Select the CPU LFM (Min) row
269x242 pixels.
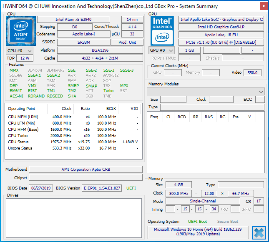[73, 123]
